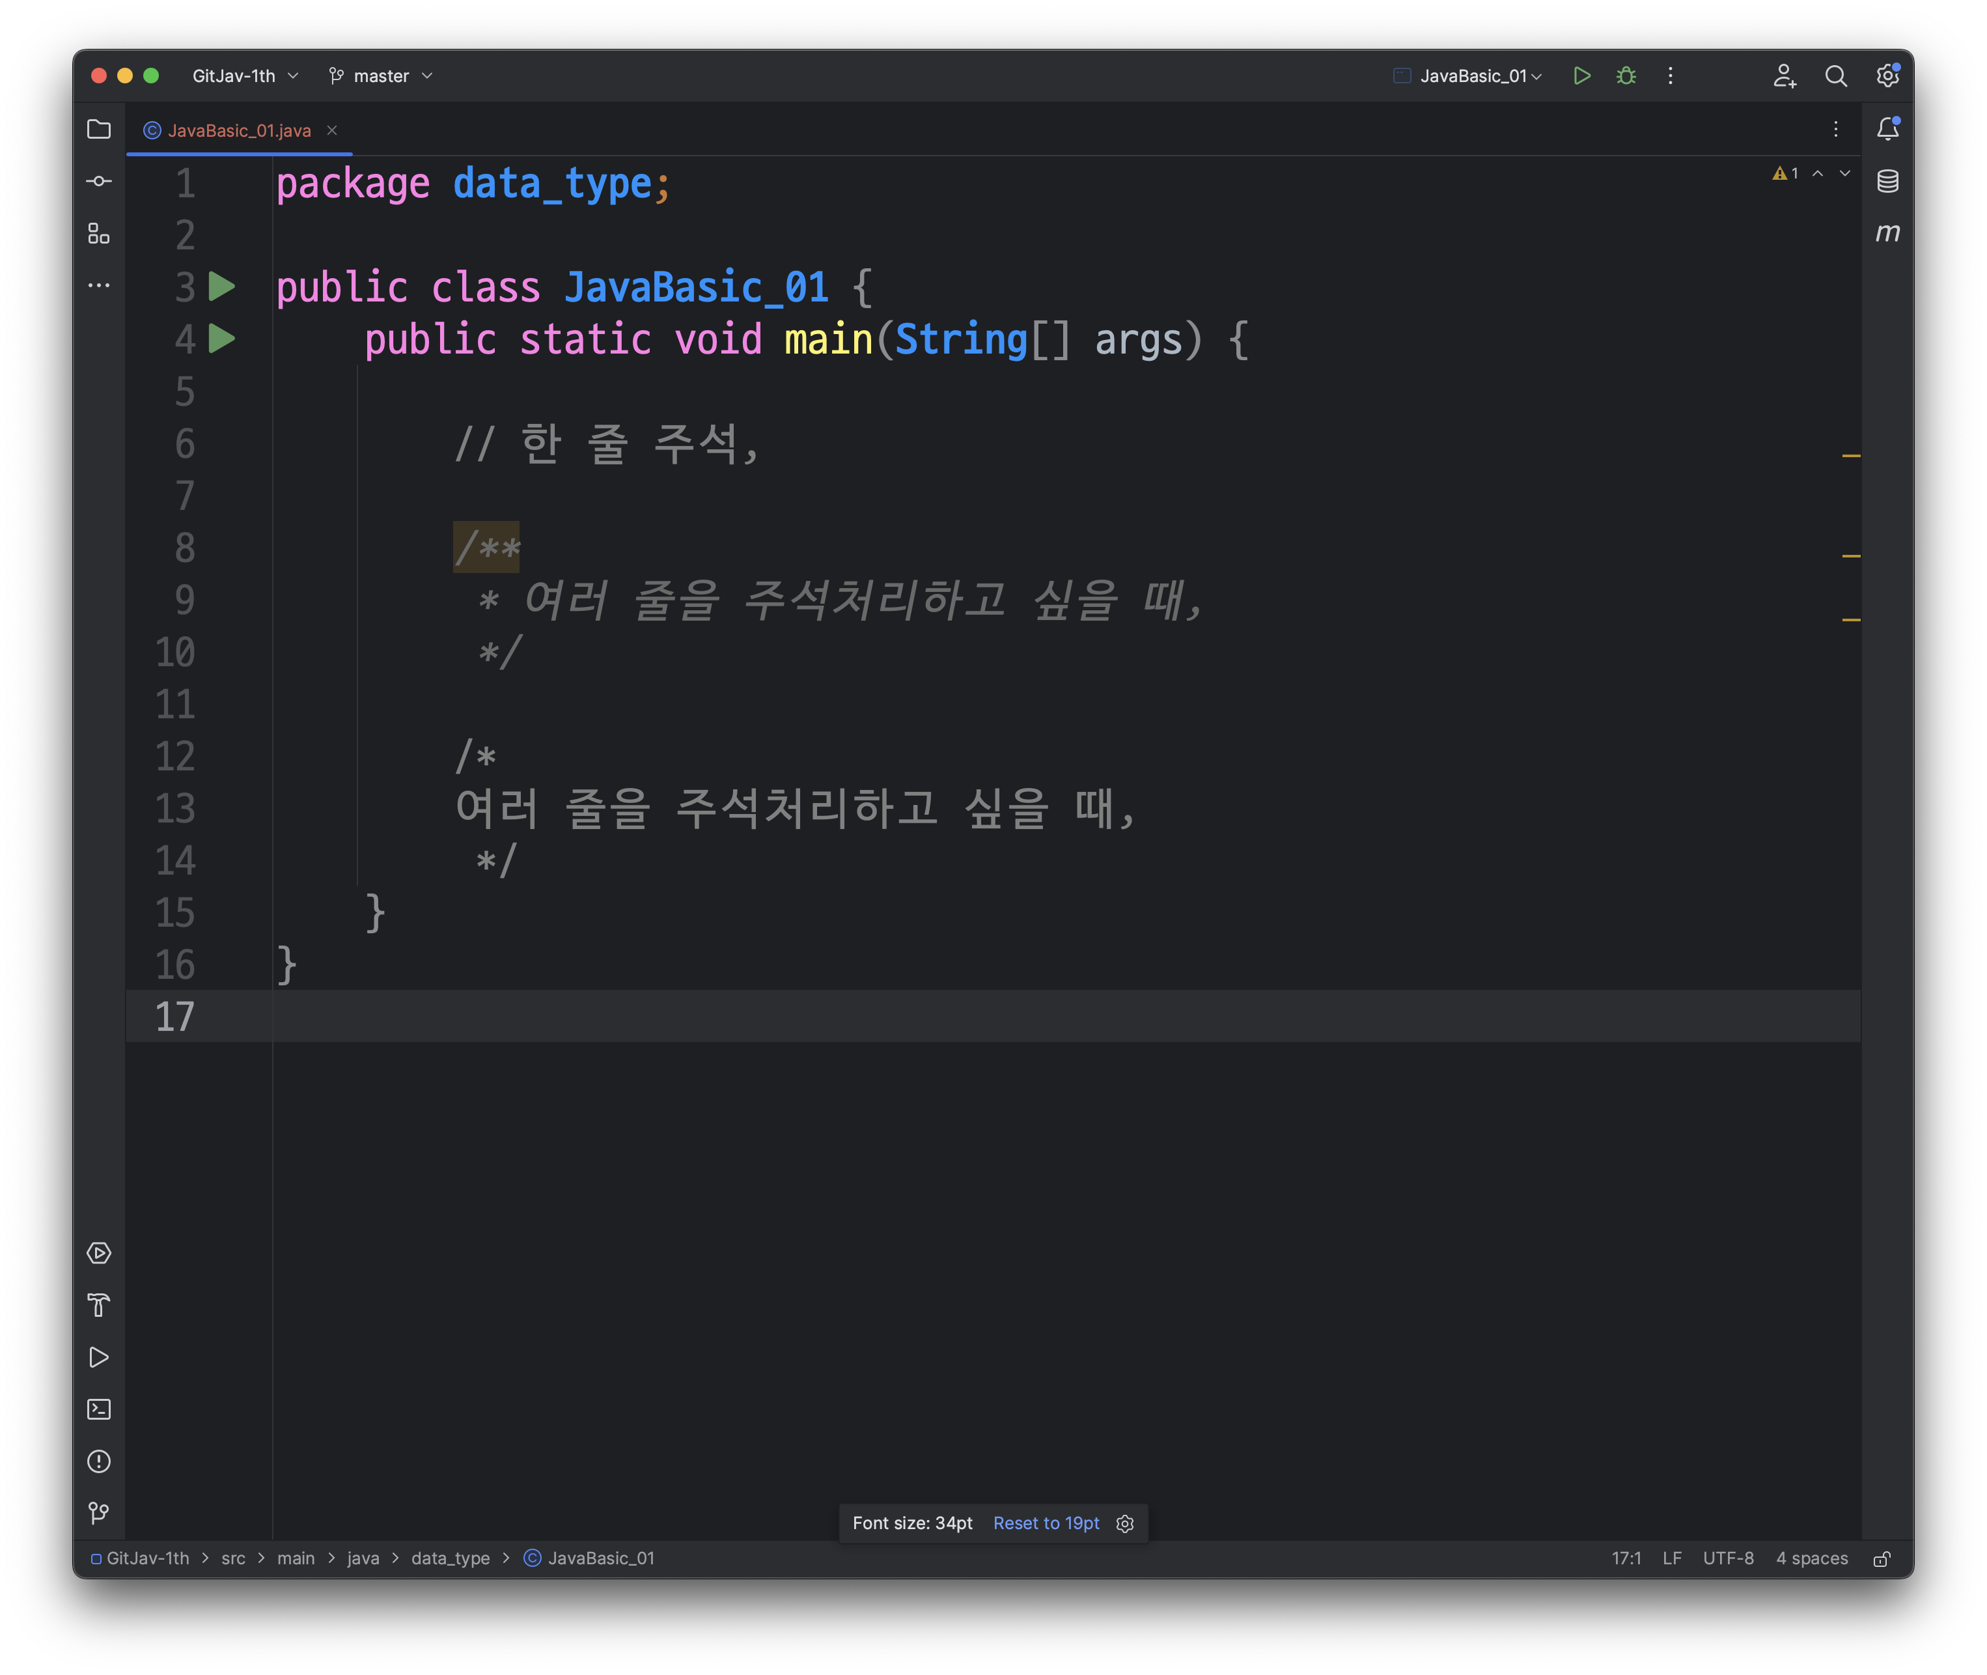Open the Notifications bell panel
Viewport: 1987px width, 1675px height.
coord(1887,129)
